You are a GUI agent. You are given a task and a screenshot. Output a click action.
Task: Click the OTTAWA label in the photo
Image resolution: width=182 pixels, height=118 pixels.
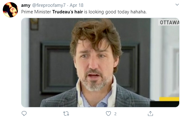(169, 22)
